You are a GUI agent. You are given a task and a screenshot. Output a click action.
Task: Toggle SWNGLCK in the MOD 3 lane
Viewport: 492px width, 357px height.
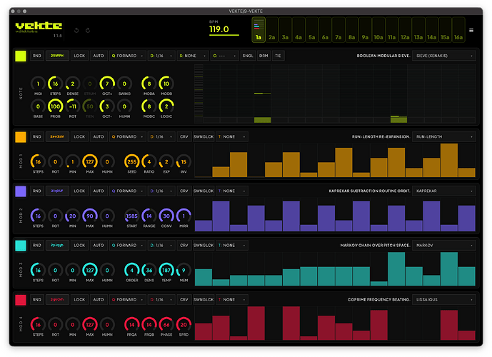point(204,246)
